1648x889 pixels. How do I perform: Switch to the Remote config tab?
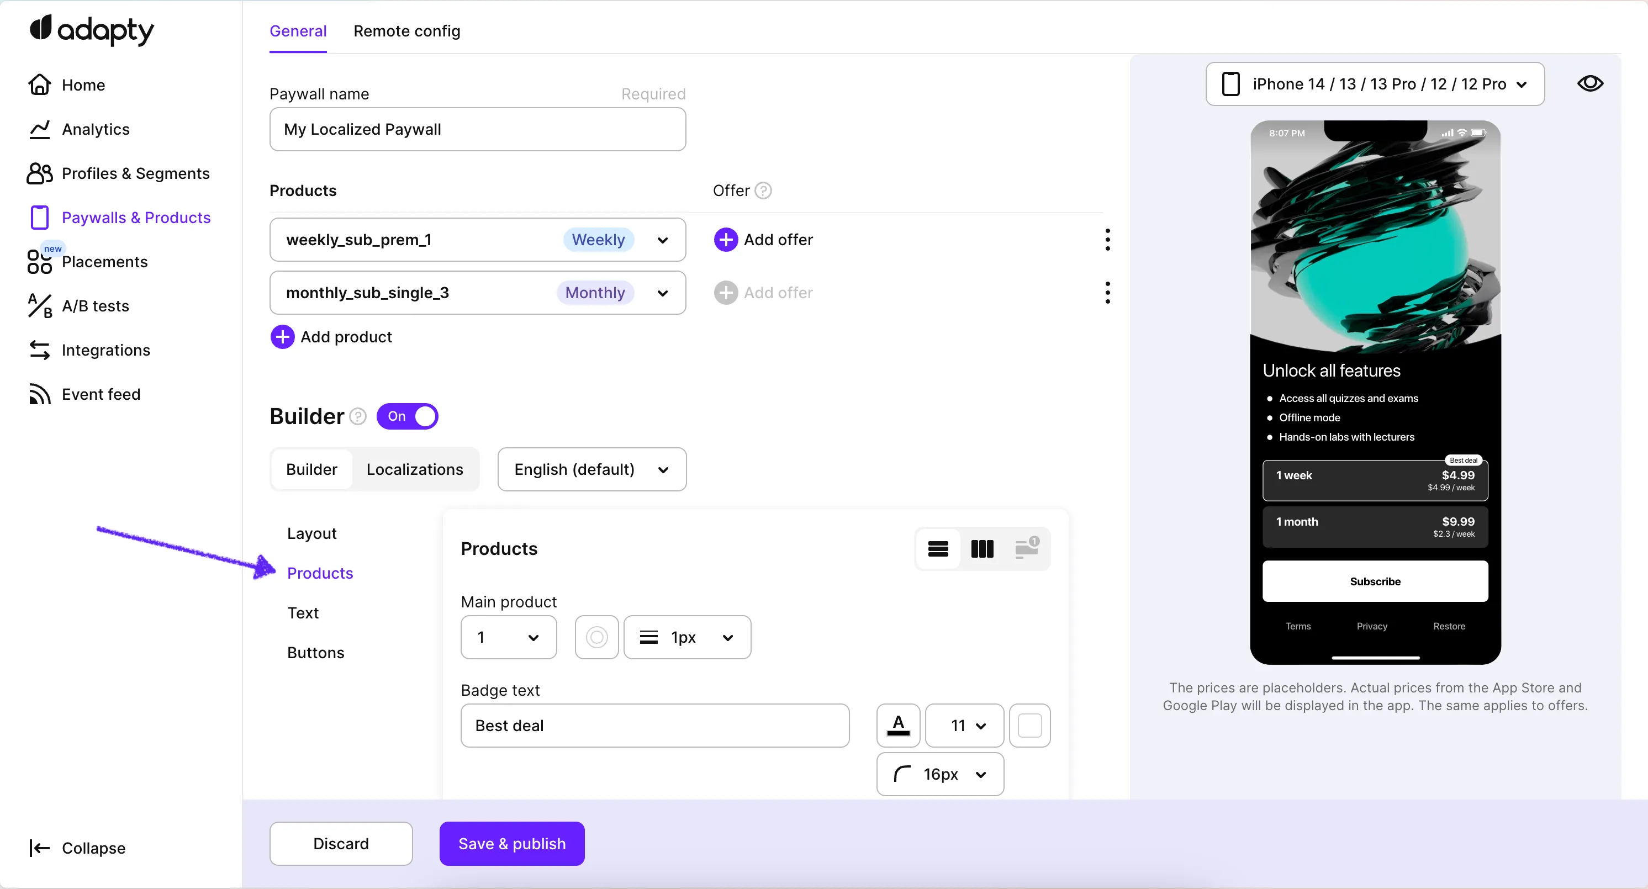point(407,31)
